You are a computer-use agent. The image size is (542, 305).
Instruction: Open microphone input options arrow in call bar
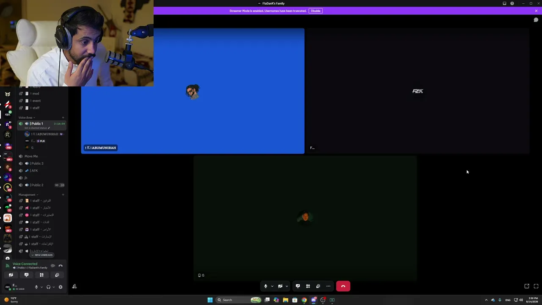click(272, 286)
